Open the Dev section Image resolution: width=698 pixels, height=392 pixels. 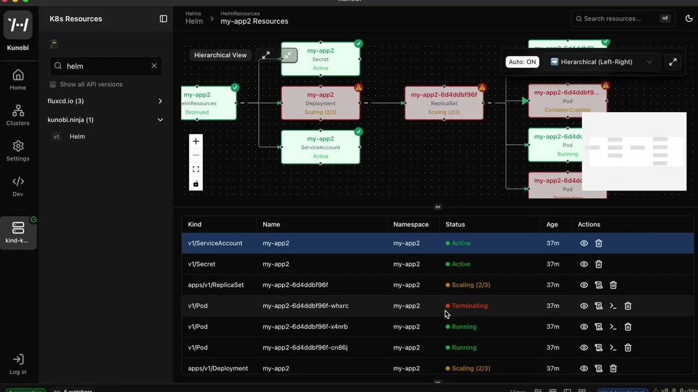(18, 186)
